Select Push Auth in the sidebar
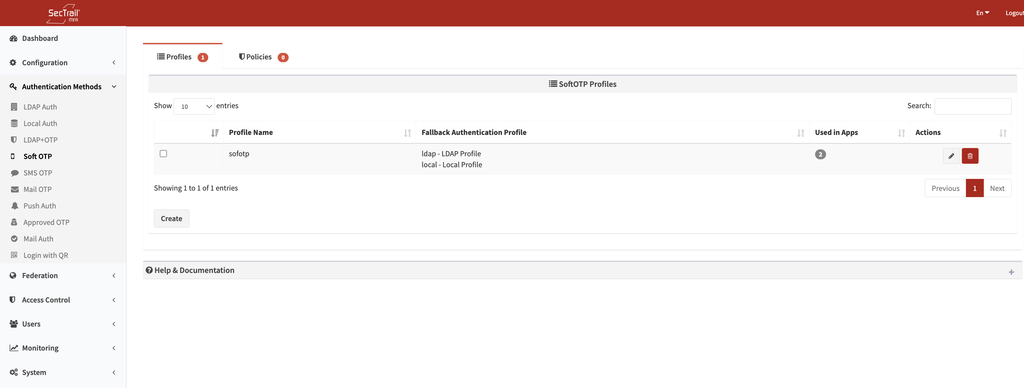 click(x=40, y=206)
